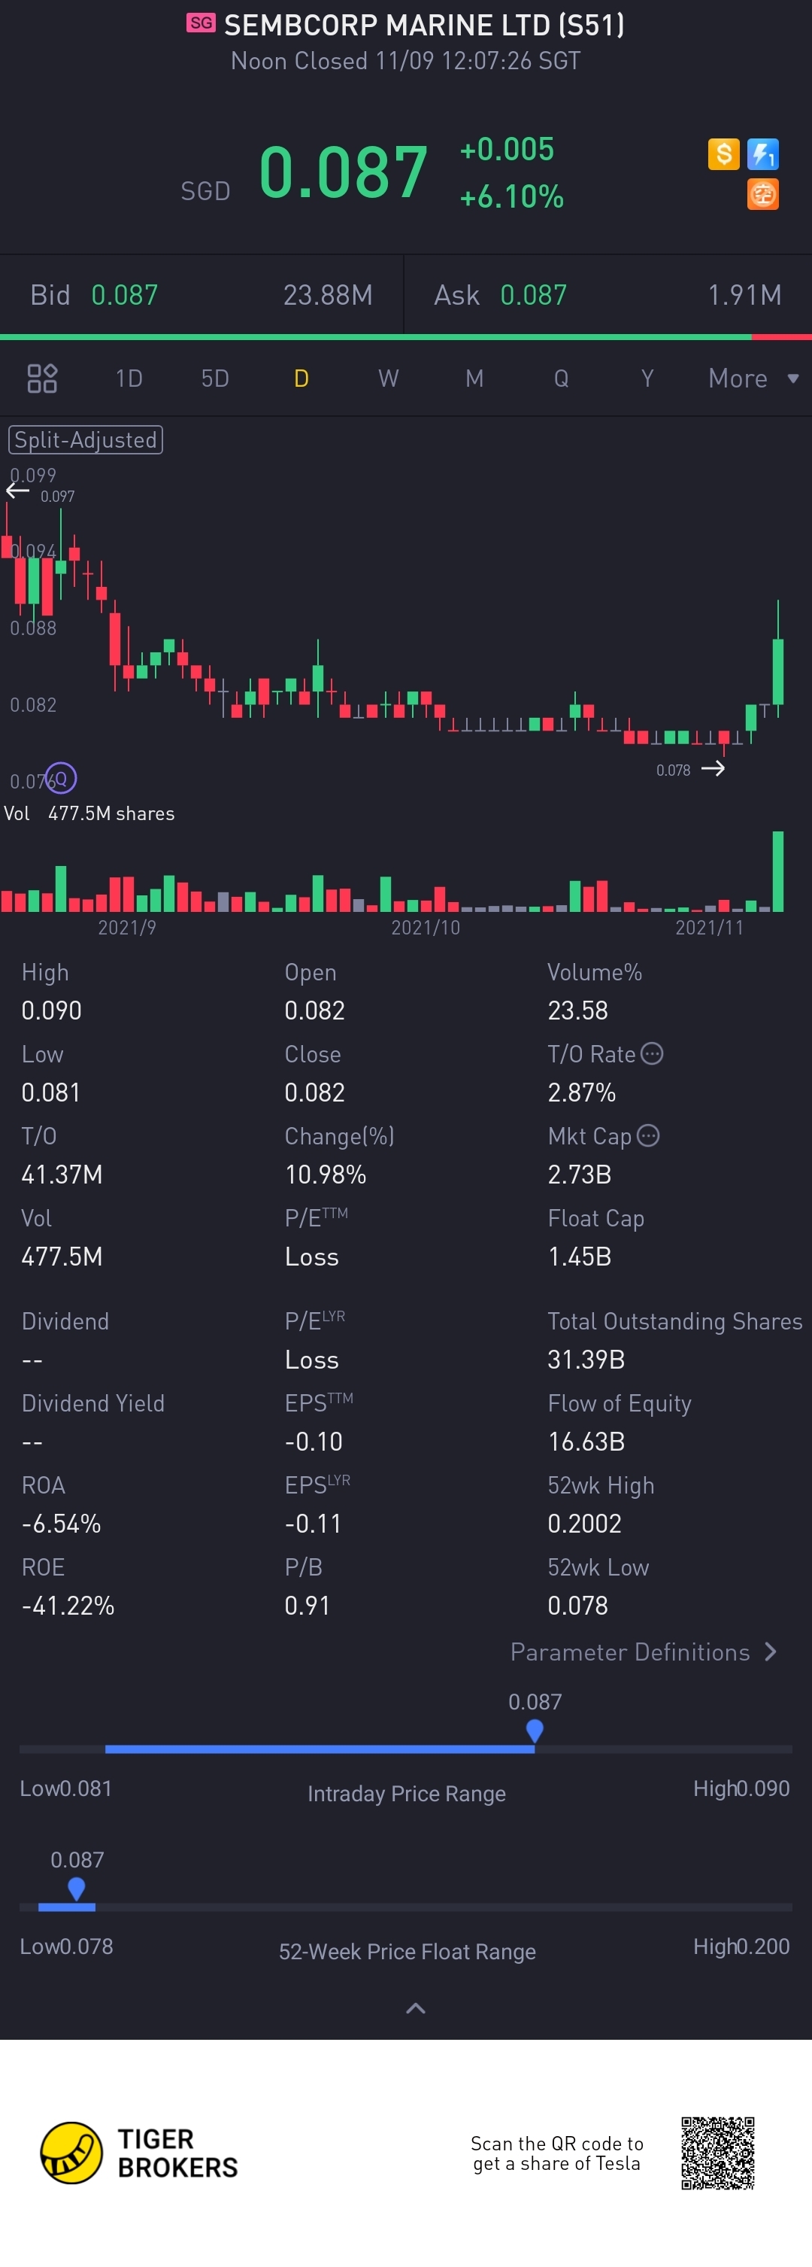Select the W weekly chart tab
Screen dimensions: 812x2267
pyautogui.click(x=388, y=378)
